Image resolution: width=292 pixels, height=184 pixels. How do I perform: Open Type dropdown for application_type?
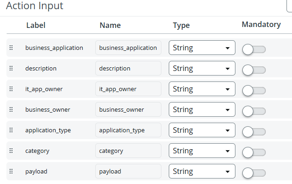point(202,130)
